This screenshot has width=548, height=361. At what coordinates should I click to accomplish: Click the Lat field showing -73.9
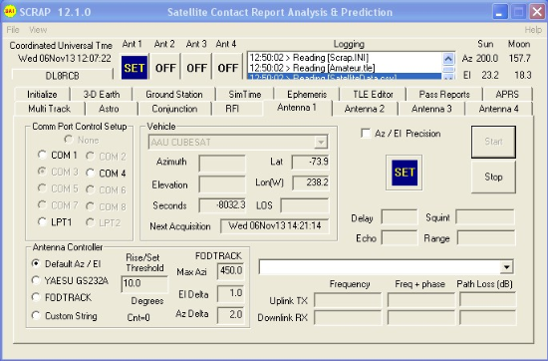point(310,162)
